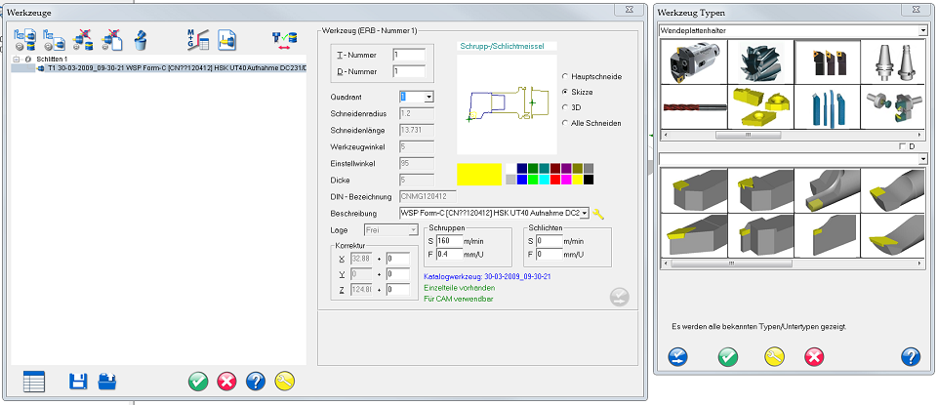Click the Schruppen F feed field
The image size is (937, 405).
click(449, 255)
